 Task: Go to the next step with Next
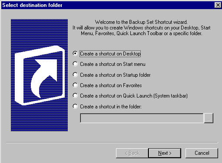tap(165, 153)
